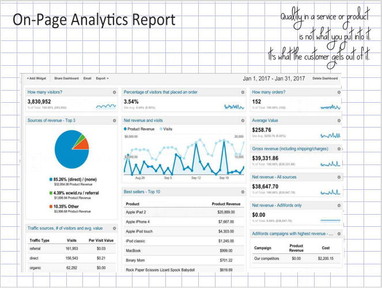Image resolution: width=382 pixels, height=288 pixels.
Task: Open gear icon on Sources of revenue widget
Action: tap(114, 121)
